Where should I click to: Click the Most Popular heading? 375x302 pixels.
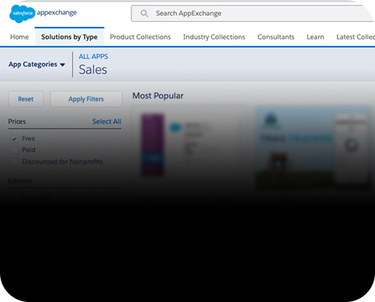(158, 95)
